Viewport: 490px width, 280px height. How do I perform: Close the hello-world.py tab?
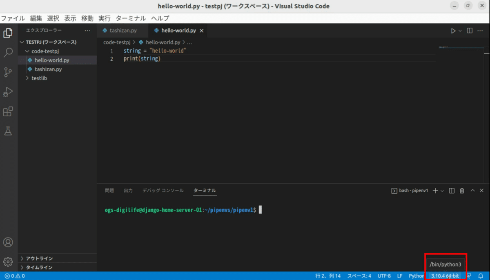[x=201, y=31]
